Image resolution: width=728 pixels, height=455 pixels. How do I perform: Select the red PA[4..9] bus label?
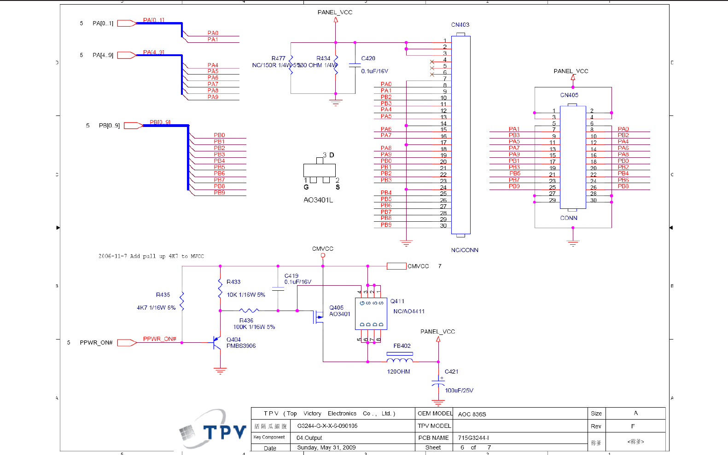tap(153, 52)
